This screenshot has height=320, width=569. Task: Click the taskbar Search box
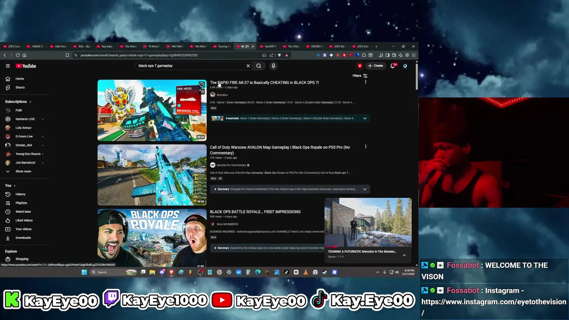(x=113, y=272)
